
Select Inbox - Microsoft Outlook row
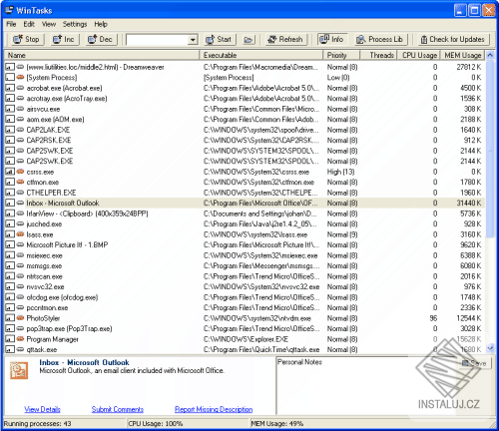[245, 204]
